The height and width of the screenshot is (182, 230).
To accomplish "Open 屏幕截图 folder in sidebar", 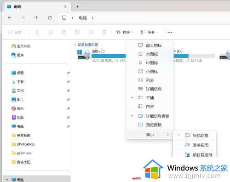I will pos(21,135).
